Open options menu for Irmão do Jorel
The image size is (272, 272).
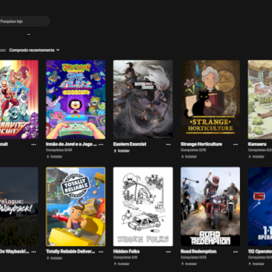tap(101, 144)
